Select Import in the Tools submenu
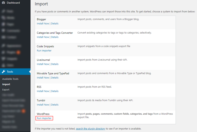This screenshot has height=132, width=197. point(6,84)
